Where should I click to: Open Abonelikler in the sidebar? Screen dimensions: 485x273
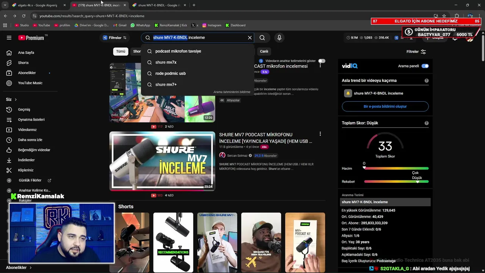(x=27, y=73)
